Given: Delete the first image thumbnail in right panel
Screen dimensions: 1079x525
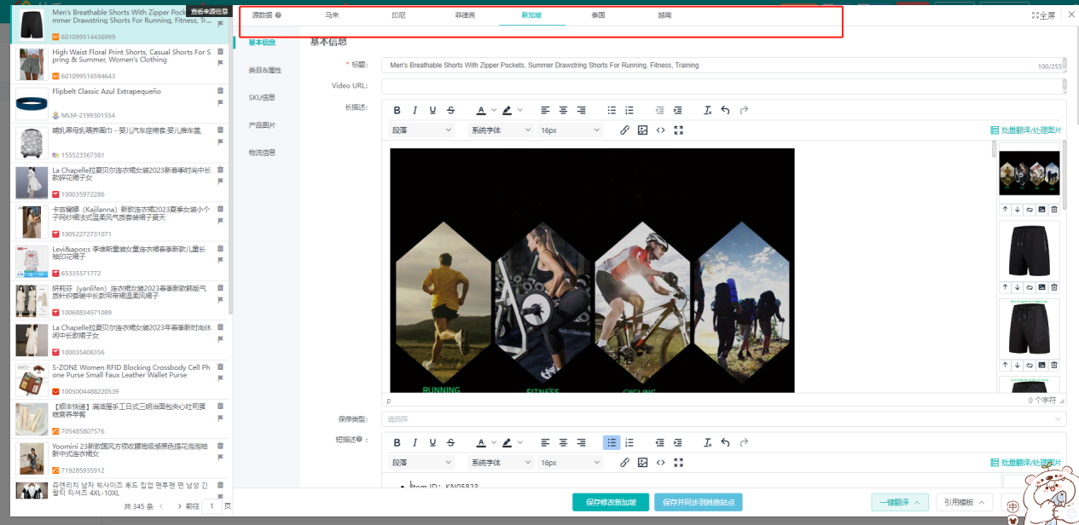Looking at the screenshot, I should pos(1053,210).
